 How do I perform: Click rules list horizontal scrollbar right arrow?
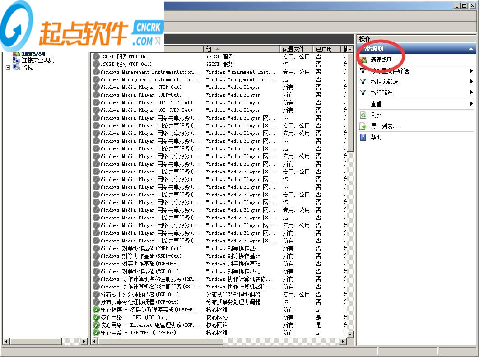(344, 341)
